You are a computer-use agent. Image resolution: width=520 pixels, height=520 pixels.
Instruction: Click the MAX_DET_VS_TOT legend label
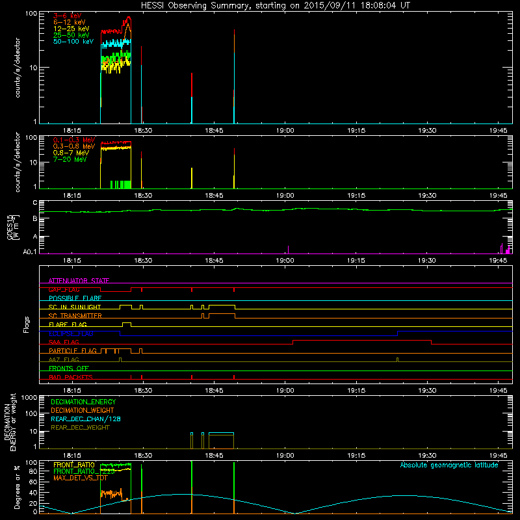[x=80, y=478]
